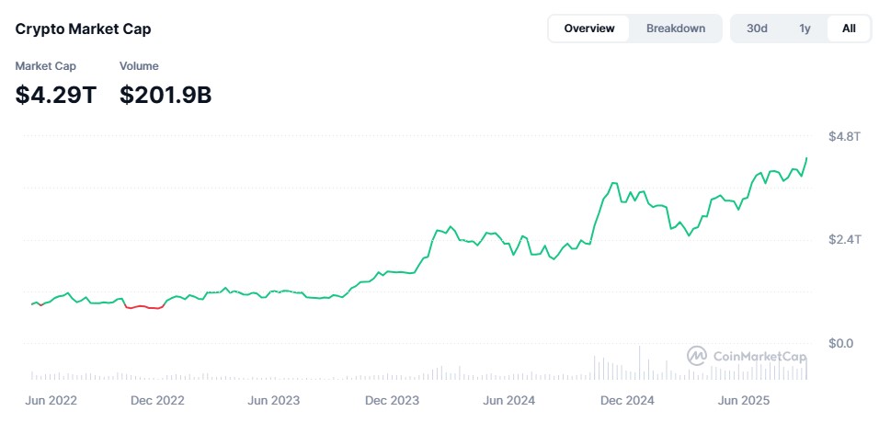The image size is (879, 434).
Task: Click the Dec 2022 date axis label
Action: [x=157, y=401]
